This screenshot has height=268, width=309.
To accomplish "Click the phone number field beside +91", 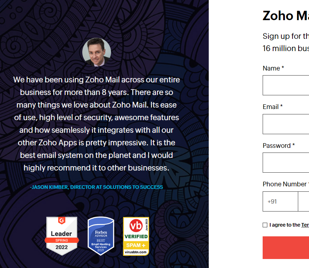I will coord(304,201).
